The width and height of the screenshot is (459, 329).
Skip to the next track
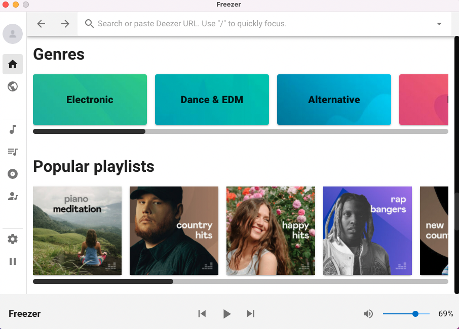click(250, 314)
